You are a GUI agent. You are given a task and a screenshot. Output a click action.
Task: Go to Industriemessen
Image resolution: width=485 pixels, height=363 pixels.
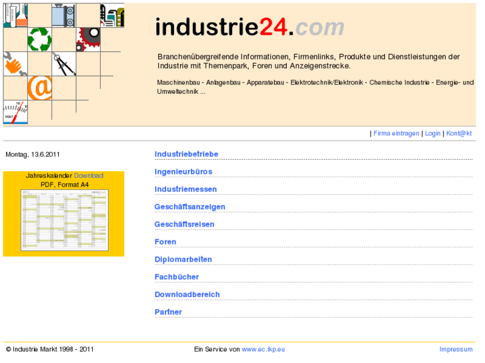(185, 189)
